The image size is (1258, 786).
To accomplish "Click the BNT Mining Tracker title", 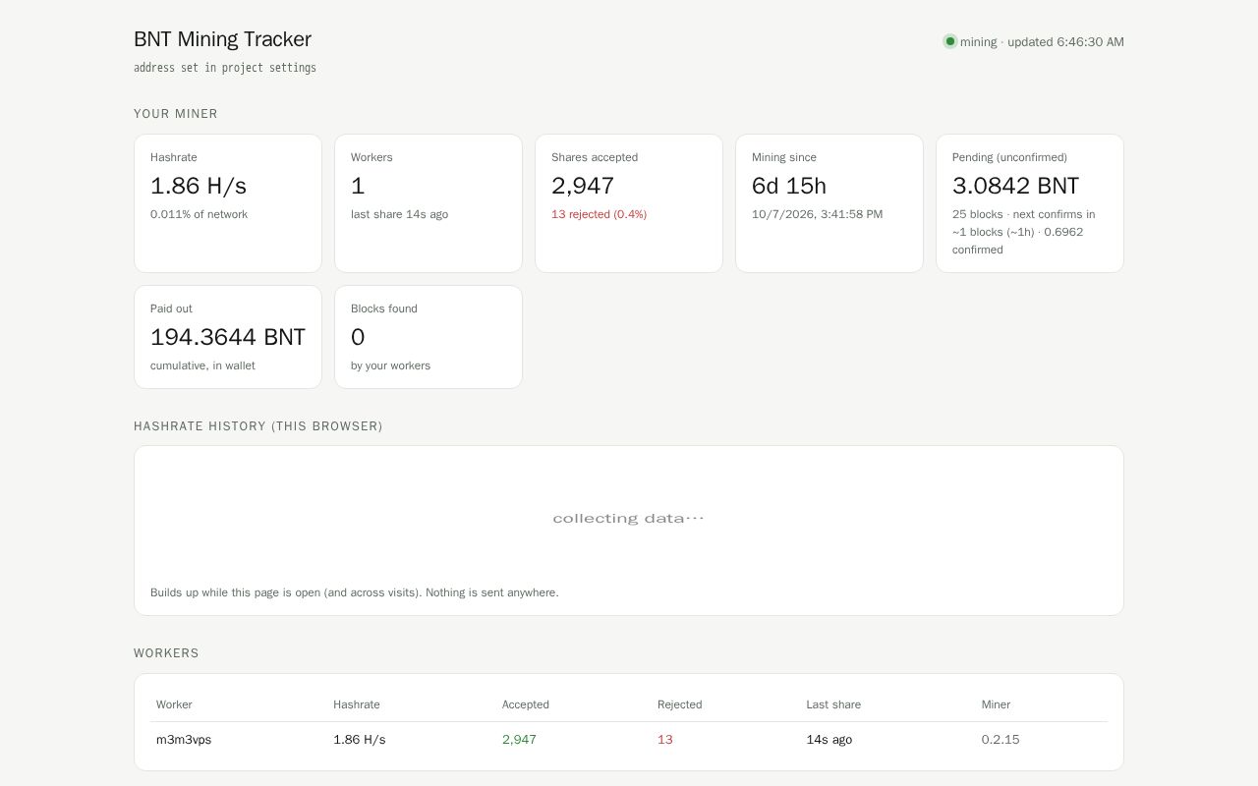I will 222,39.
